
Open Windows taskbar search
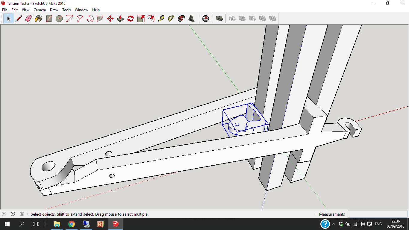click(x=22, y=224)
